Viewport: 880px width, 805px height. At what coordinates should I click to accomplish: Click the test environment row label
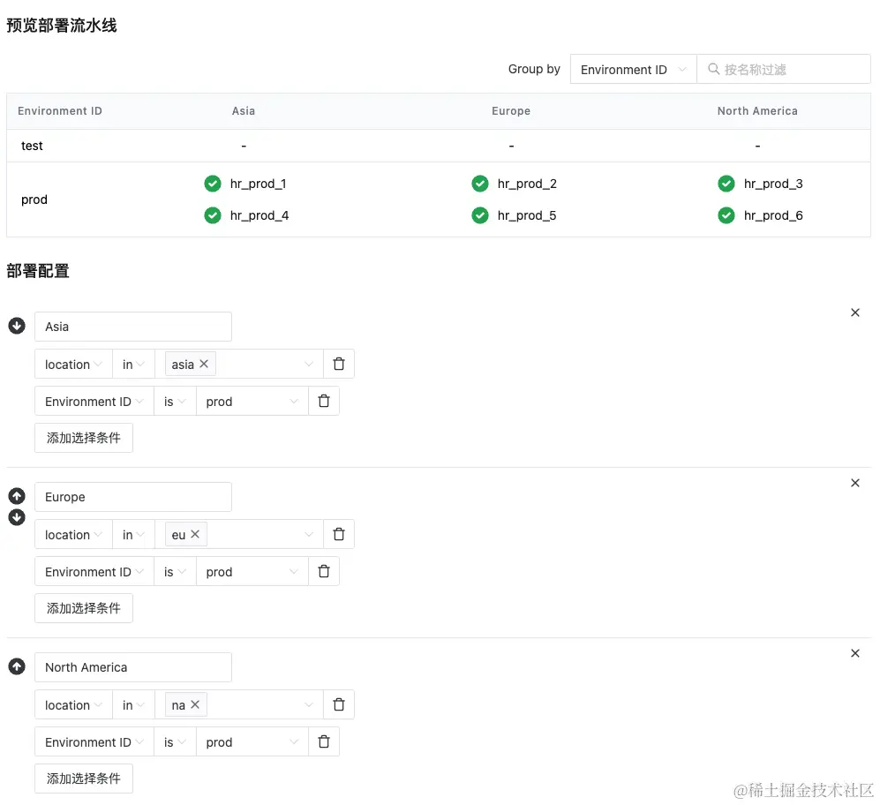point(32,146)
